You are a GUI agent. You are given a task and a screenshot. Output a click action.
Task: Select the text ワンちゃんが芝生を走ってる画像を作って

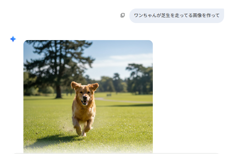177,16
